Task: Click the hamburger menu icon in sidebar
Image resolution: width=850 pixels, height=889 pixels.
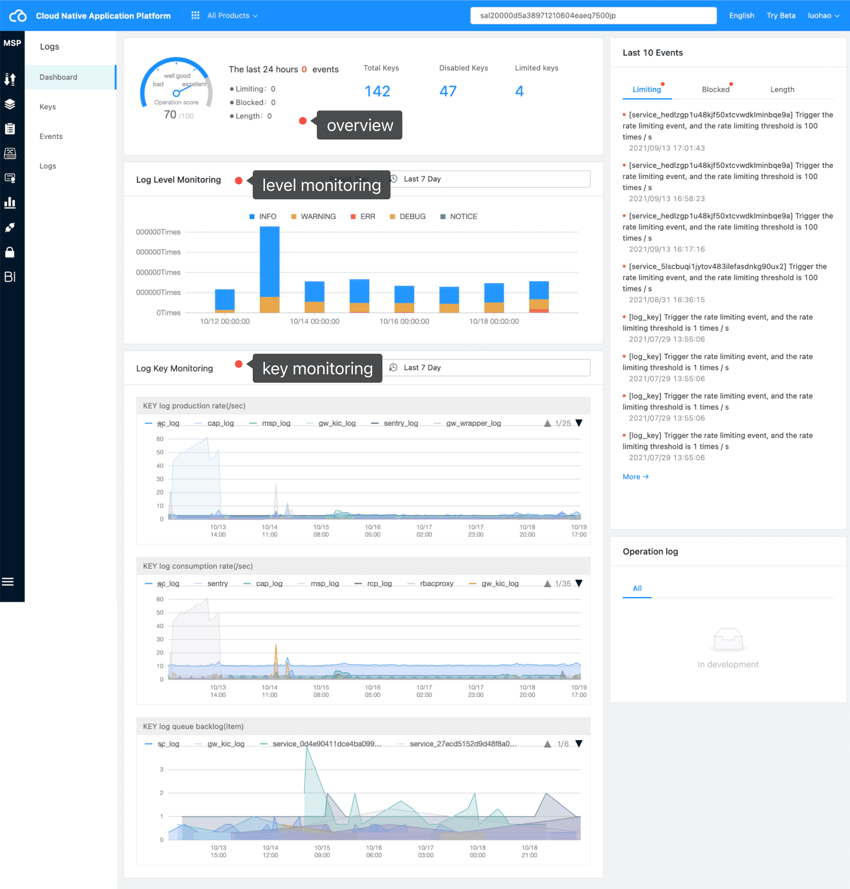Action: [8, 582]
